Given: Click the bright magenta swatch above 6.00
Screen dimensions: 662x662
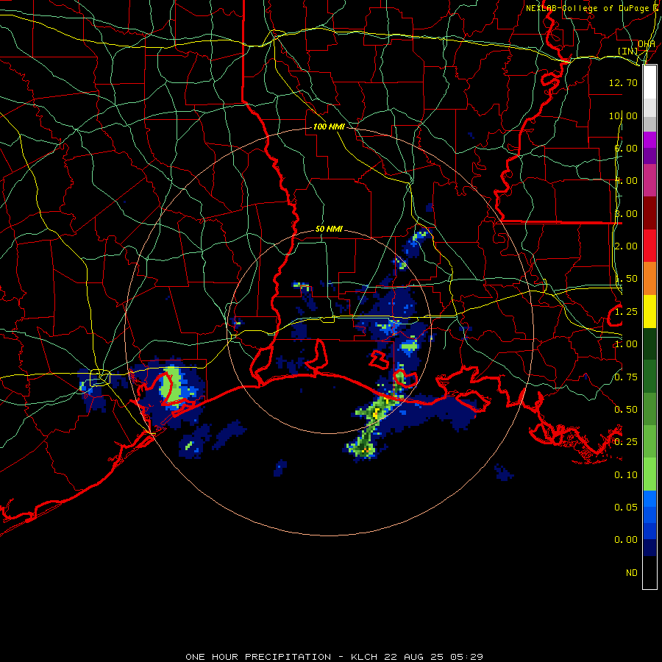Looking at the screenshot, I should [x=649, y=140].
